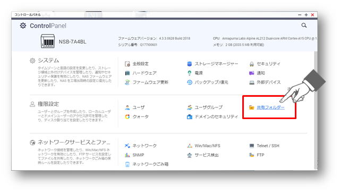
Task: Click the シリアル番号 text line
Action: [x=138, y=45]
